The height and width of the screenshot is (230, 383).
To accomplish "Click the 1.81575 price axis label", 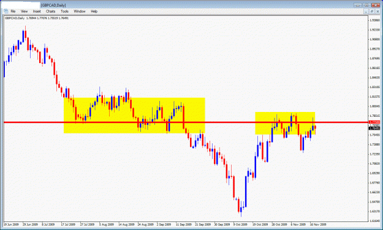I will pos(375,97).
